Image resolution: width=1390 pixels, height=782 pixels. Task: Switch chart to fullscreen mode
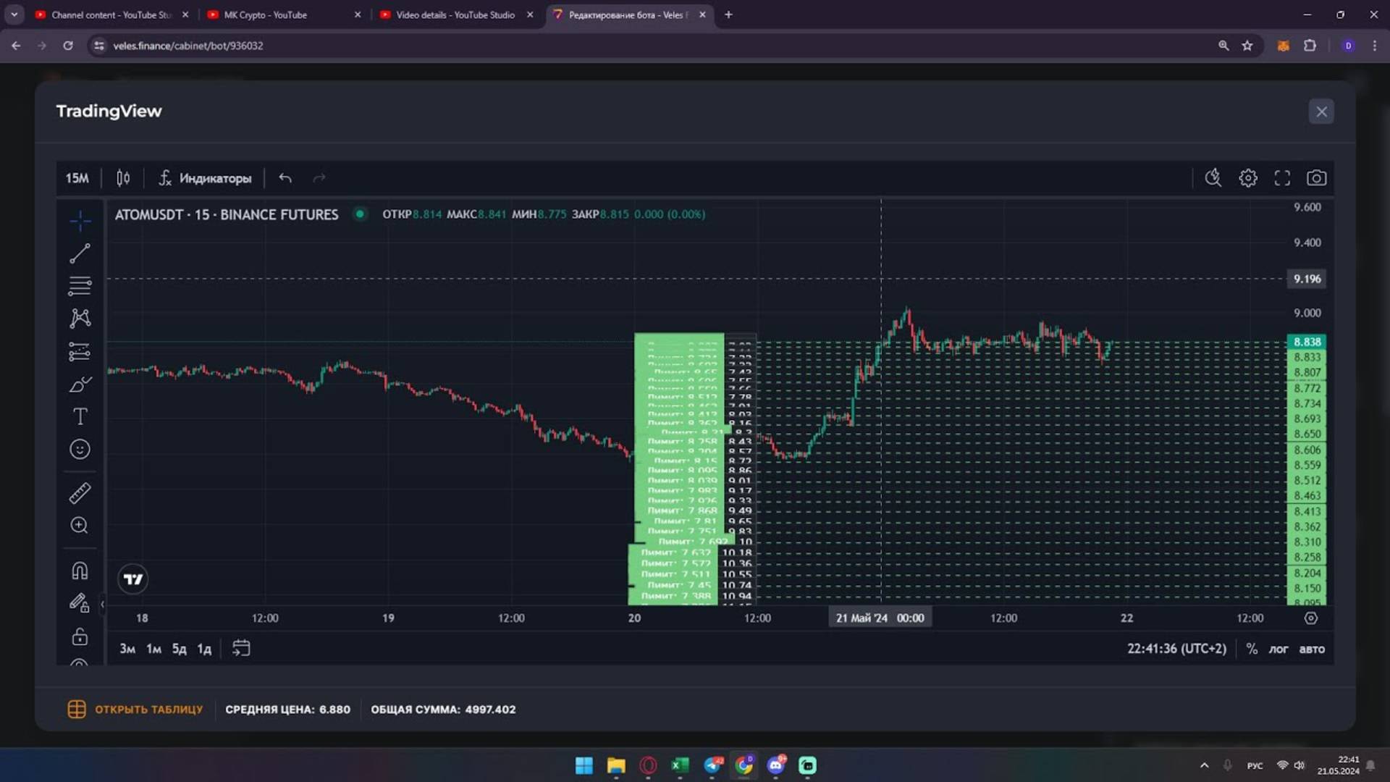[1282, 178]
